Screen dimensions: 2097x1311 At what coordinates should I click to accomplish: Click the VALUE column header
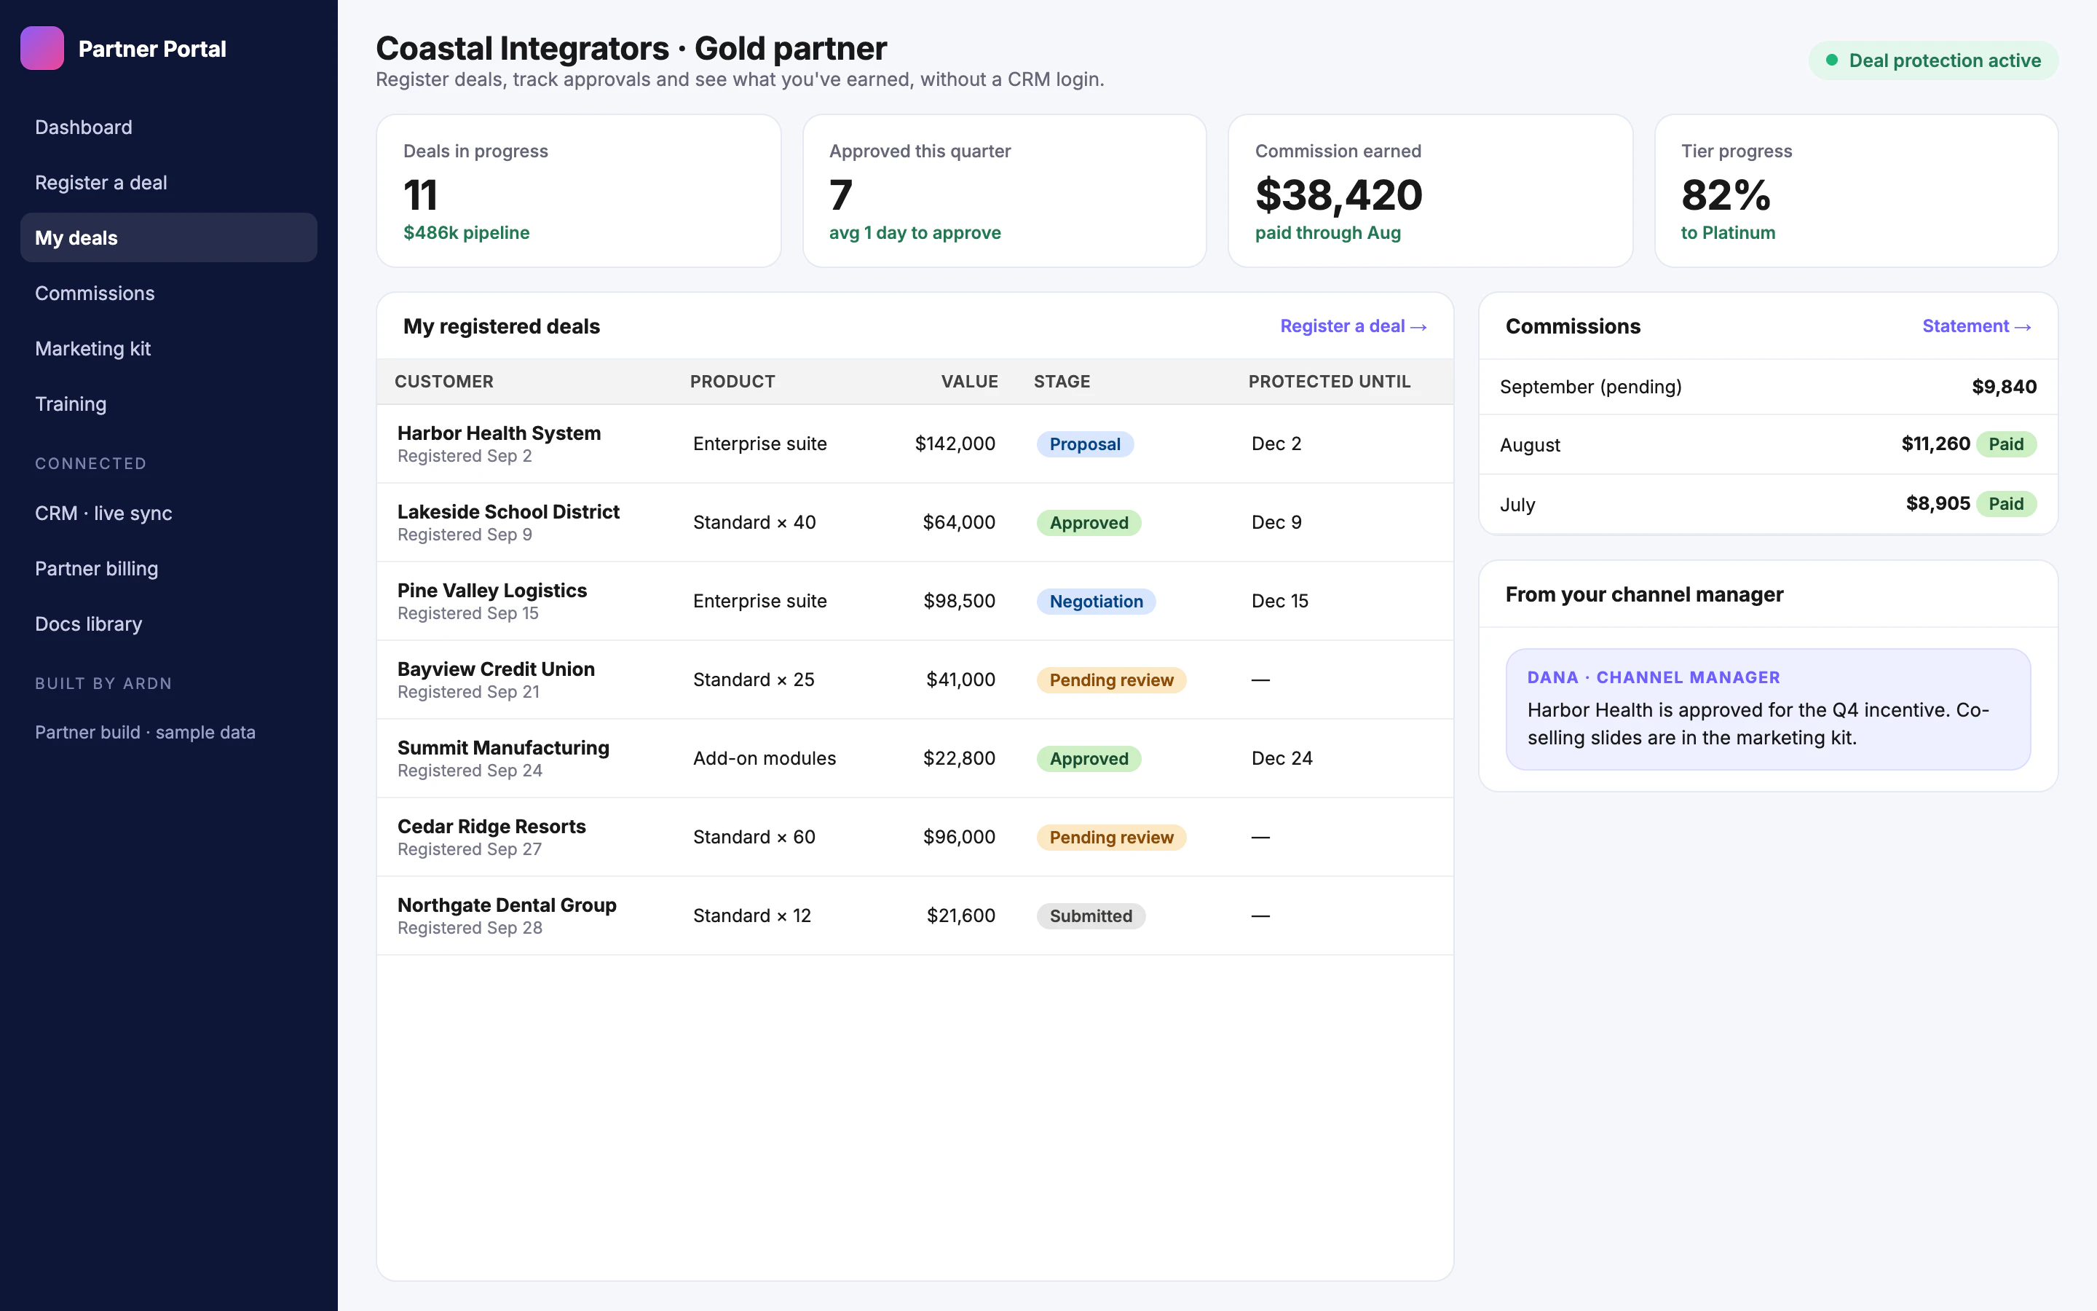[970, 382]
